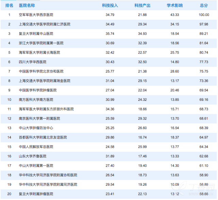Select 中山大学附属第一医院 entry

click(36, 166)
